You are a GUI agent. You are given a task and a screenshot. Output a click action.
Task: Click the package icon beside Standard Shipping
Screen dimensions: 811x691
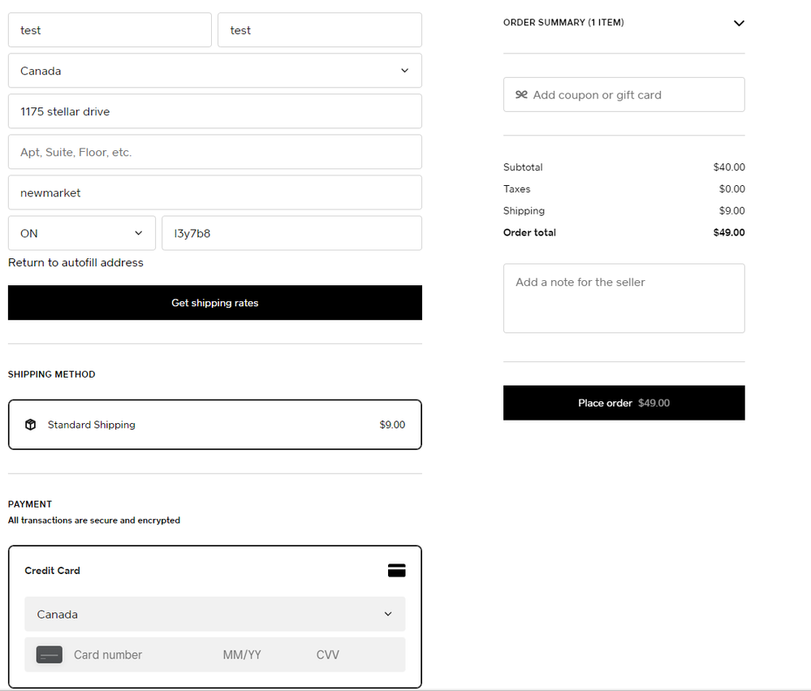click(x=30, y=425)
